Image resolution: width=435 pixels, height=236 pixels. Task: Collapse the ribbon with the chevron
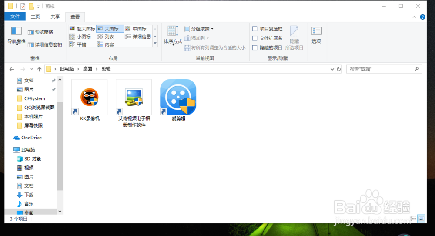[414, 17]
